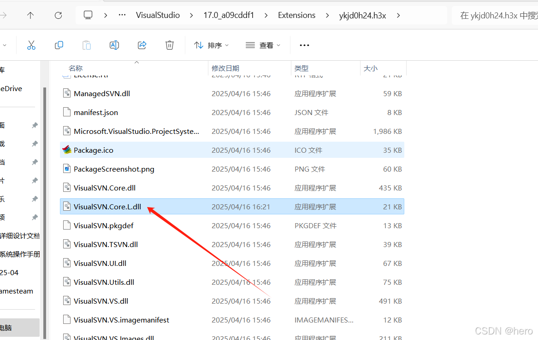Expand chevron after the monitor icon

coord(106,15)
